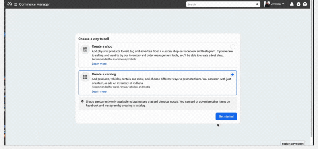Select the Create a catalog radio button
The height and width of the screenshot is (149, 318).
233,75
